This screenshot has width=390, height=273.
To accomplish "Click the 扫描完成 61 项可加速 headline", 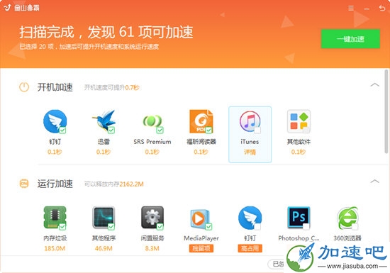I will [x=106, y=32].
